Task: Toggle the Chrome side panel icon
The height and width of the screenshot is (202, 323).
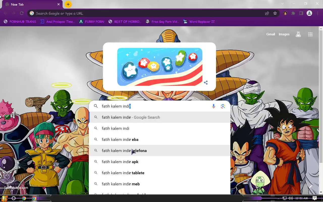Action: point(301,13)
